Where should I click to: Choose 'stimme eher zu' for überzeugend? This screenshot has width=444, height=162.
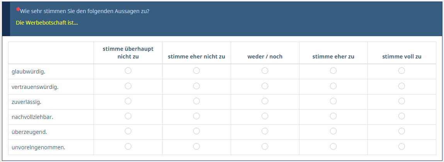(333, 131)
